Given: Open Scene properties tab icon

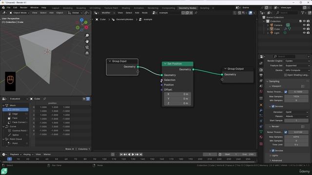Looking at the screenshot, I should 261,86.
